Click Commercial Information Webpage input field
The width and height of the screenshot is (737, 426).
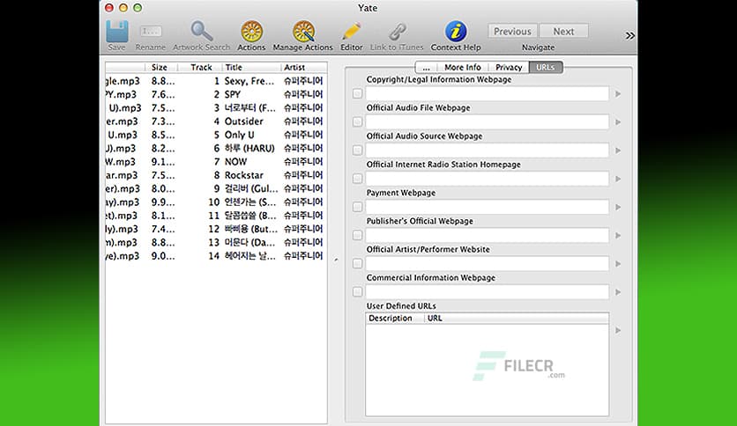(x=487, y=292)
